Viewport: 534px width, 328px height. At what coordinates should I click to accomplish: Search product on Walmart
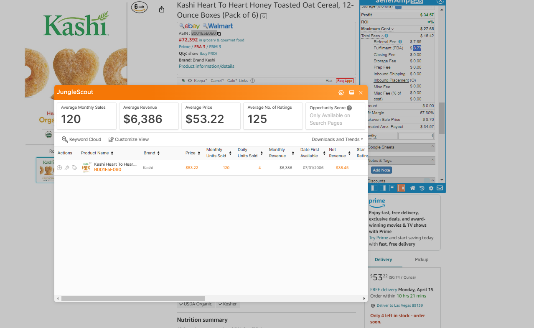pos(218,26)
